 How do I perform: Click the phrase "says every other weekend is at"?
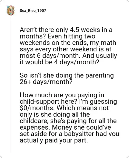point(65,49)
